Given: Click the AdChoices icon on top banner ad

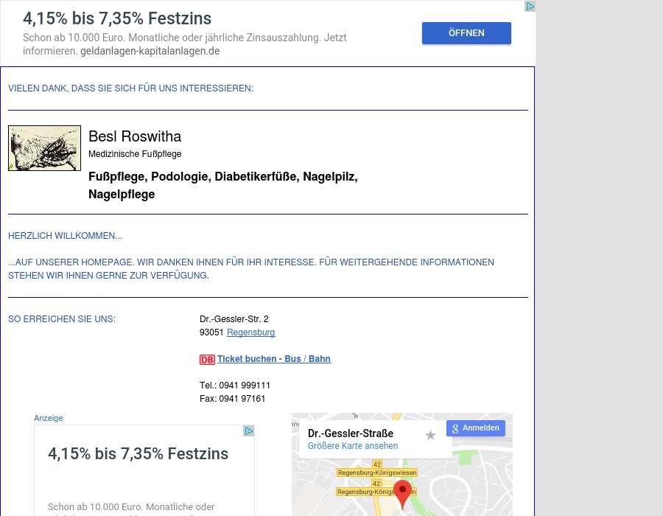Looking at the screenshot, I should click(x=530, y=7).
